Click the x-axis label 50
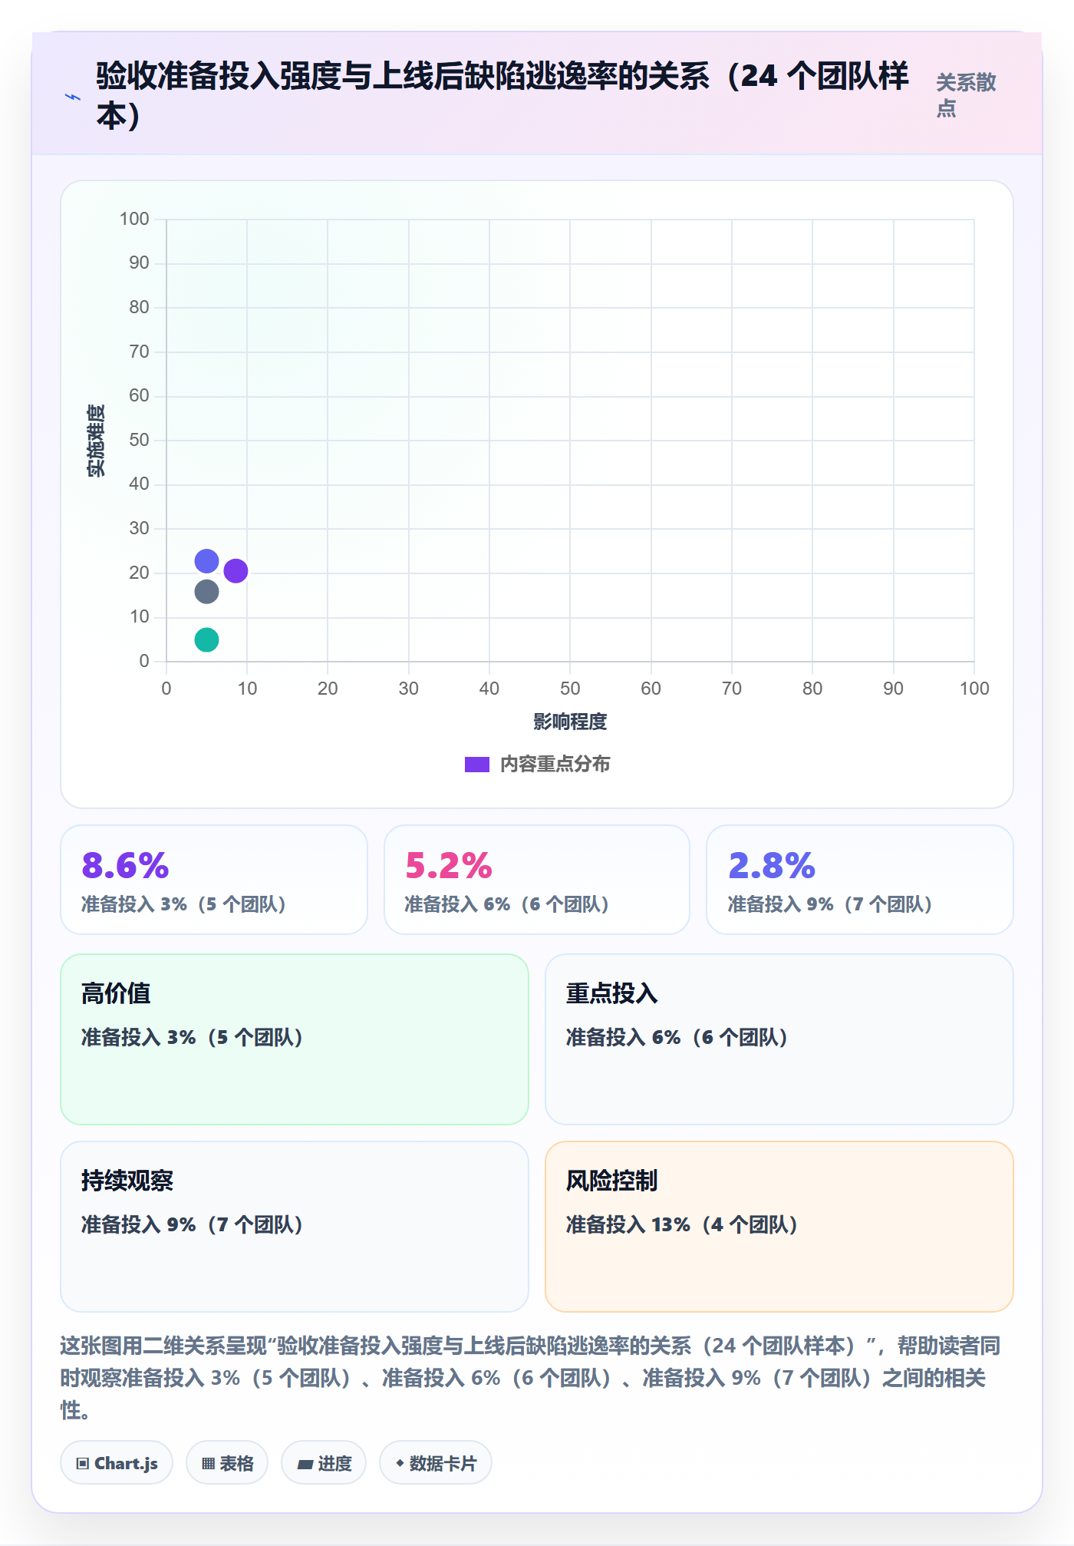 pos(570,689)
